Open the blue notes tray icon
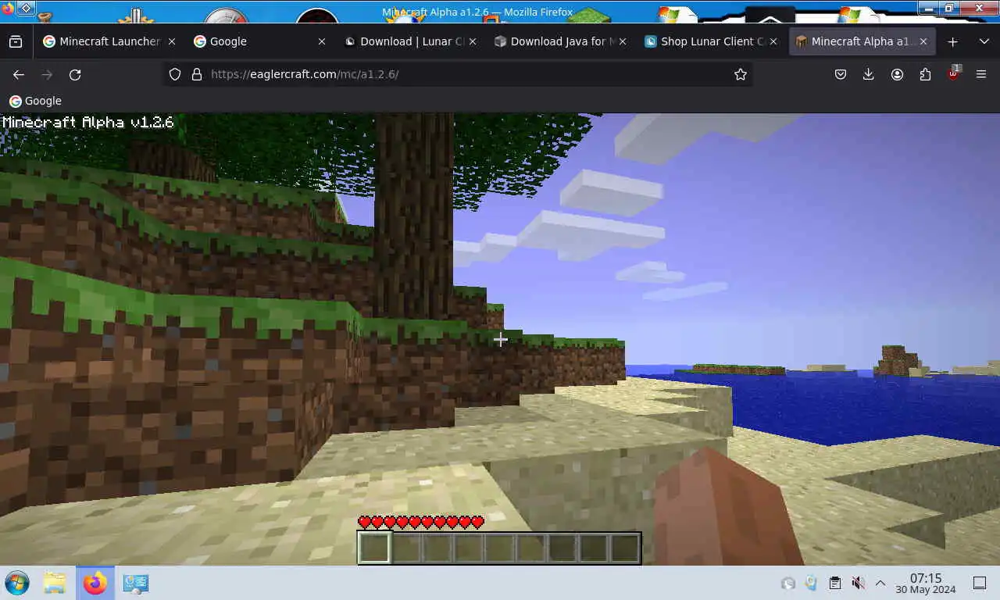 tap(811, 583)
